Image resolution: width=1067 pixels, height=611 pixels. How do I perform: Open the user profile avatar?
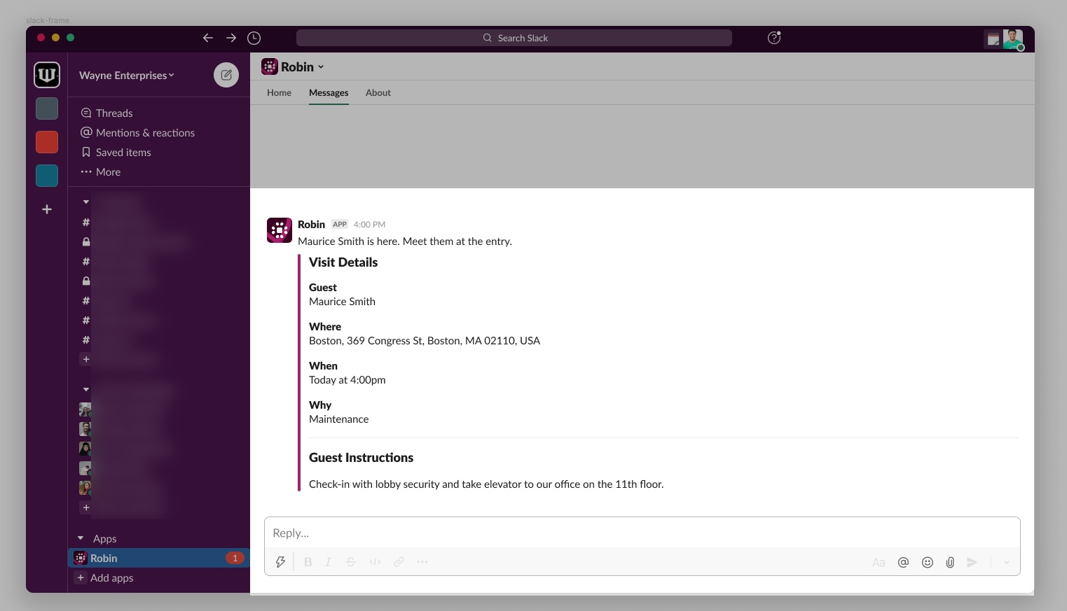coord(1013,39)
